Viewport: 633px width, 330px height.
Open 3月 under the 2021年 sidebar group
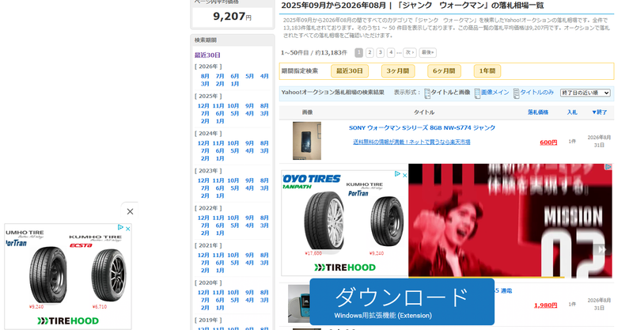click(x=264, y=263)
